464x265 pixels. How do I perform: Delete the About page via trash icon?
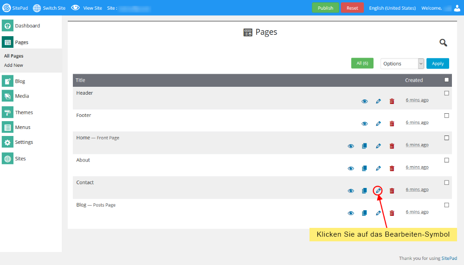[x=392, y=168]
